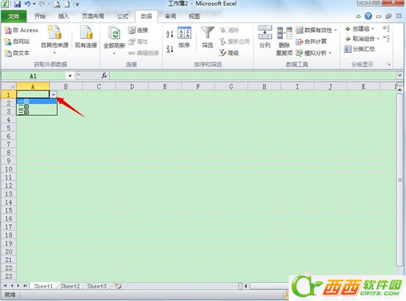Open the File (文件) tab

(13, 16)
